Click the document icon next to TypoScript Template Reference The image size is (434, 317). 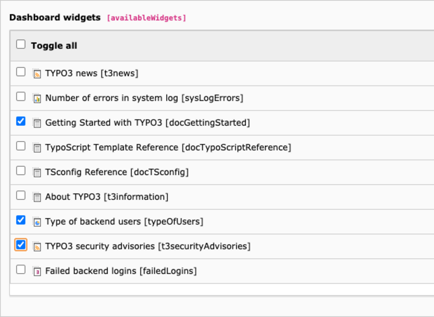pyautogui.click(x=37, y=148)
